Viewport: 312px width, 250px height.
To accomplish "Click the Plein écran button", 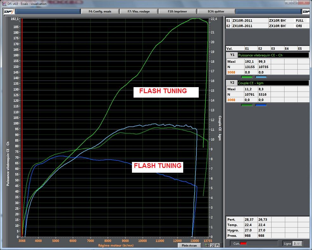I will pyautogui.click(x=189, y=245).
